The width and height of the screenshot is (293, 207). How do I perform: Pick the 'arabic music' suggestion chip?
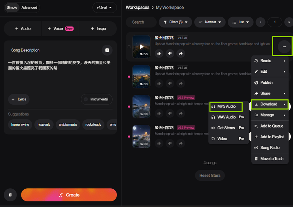click(68, 124)
